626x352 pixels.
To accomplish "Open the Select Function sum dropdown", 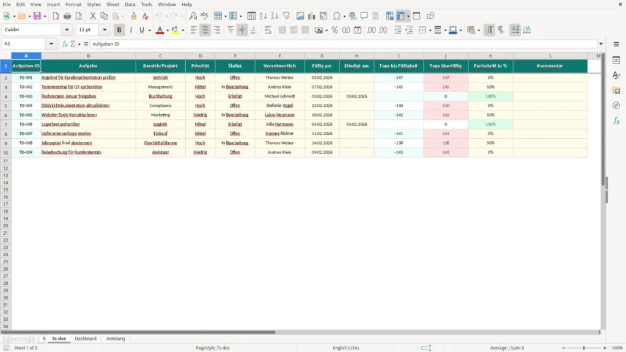I will (x=79, y=44).
